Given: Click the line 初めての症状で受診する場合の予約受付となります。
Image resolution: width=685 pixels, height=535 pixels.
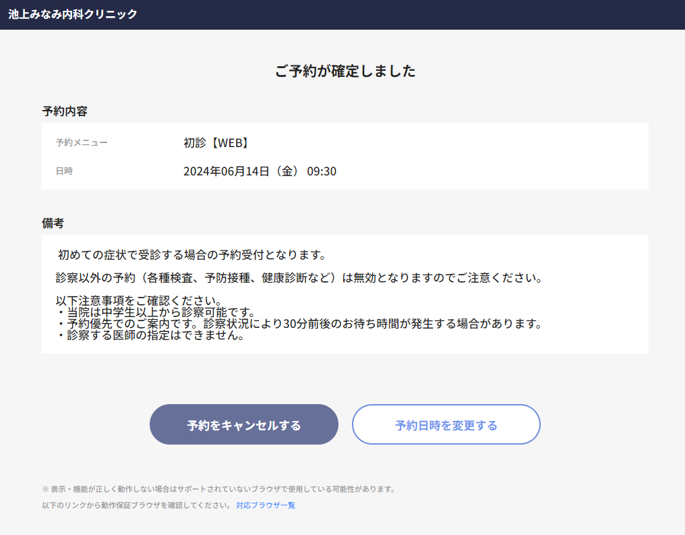Looking at the screenshot, I should coord(192,255).
